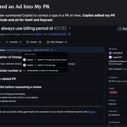Image resolution: width=127 pixels, height=127 pixels.
Task: Click the 23 minutes ago timestamp link
Action: [24, 50]
